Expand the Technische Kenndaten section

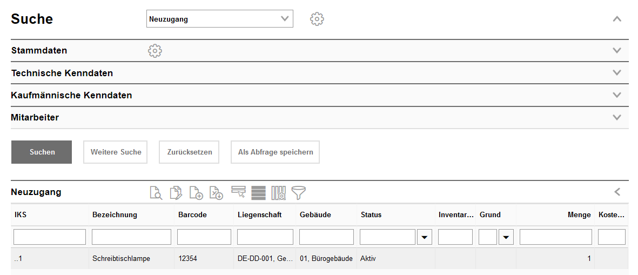(x=617, y=73)
